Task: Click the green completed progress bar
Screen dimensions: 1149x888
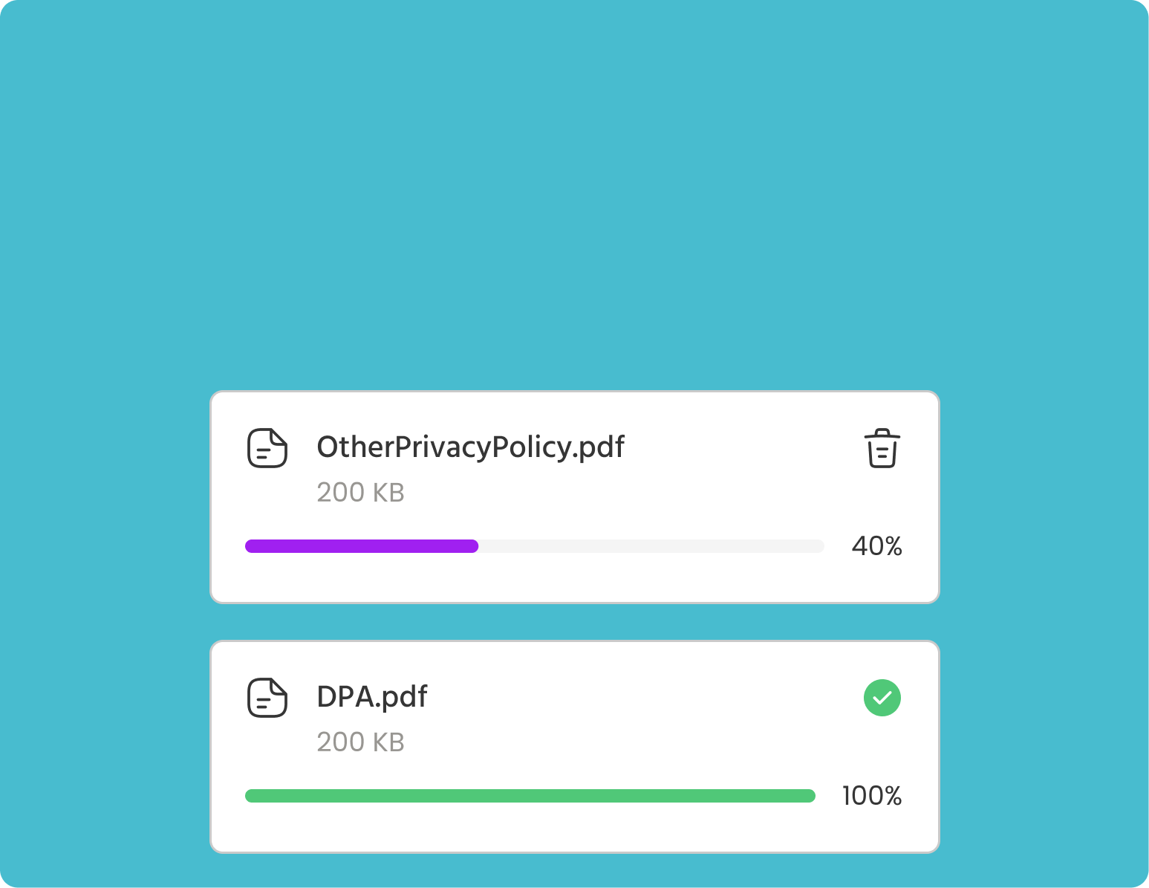Action: click(530, 796)
